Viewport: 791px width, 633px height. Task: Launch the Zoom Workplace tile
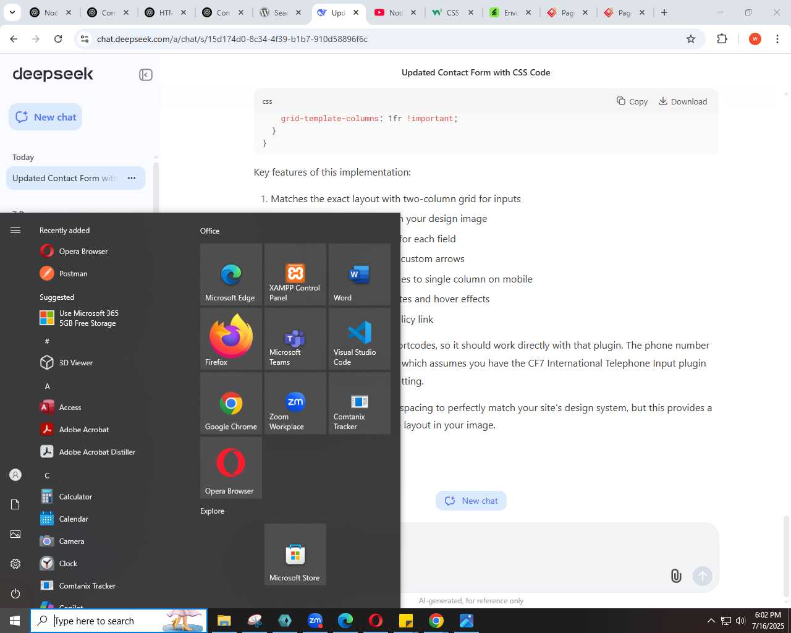295,403
